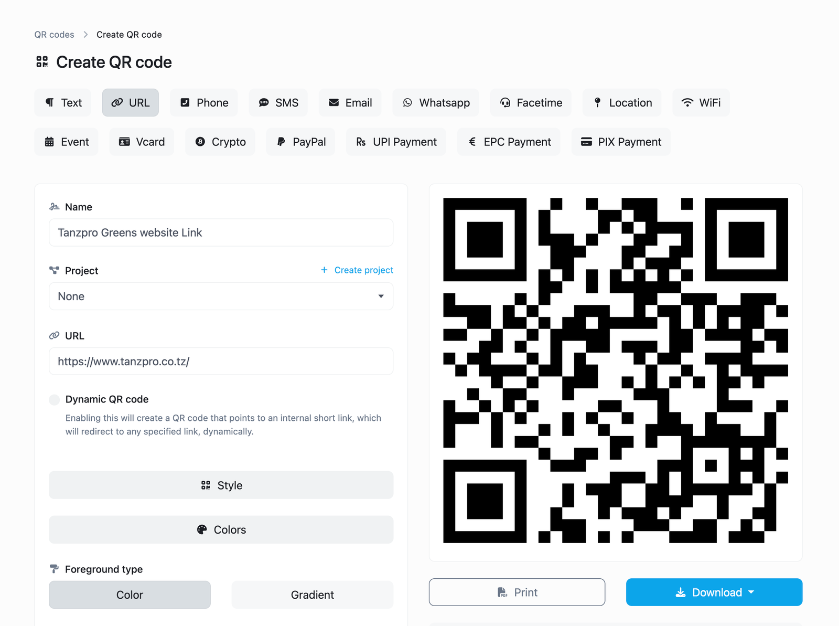Go to QR codes breadcrumb link
The image size is (839, 626).
[55, 35]
